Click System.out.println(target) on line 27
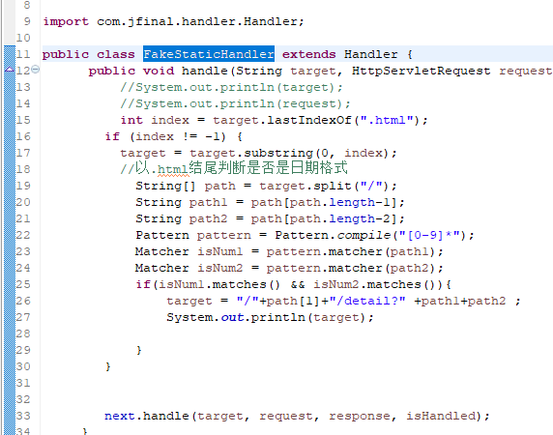Screen dimensions: 553x435 coord(270,317)
